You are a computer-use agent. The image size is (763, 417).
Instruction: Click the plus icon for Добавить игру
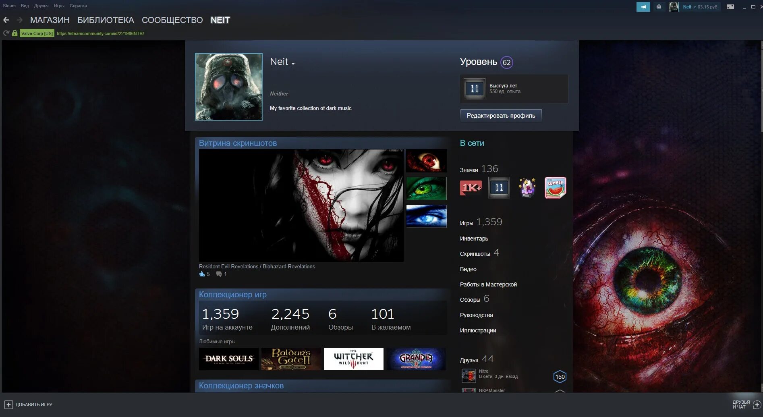pos(8,405)
